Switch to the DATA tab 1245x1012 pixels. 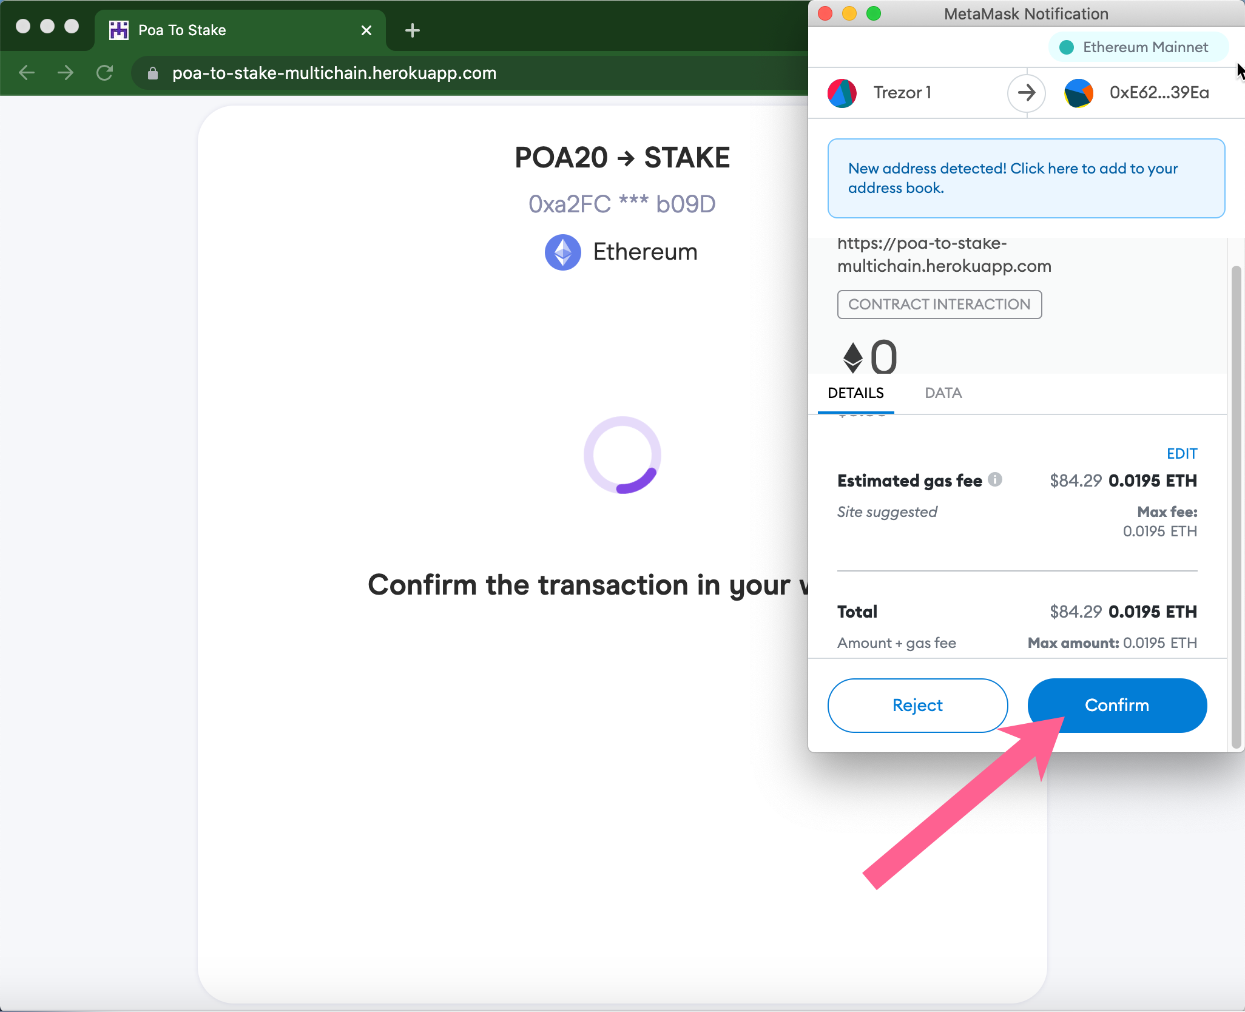[x=943, y=393]
